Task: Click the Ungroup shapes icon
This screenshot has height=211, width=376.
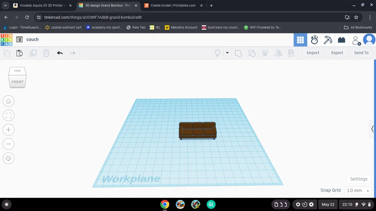Action: point(252,53)
